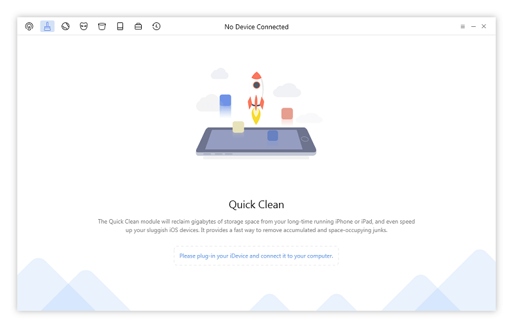Open the Toolbox briefcase icon
Screen dimensions: 513x328
click(138, 26)
